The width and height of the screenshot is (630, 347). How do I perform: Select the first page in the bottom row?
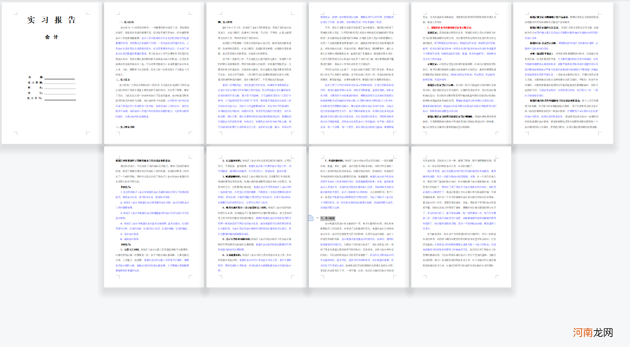(154, 217)
